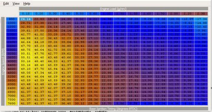Click the 48.75 timing cell

pyautogui.click(x=26, y=50)
